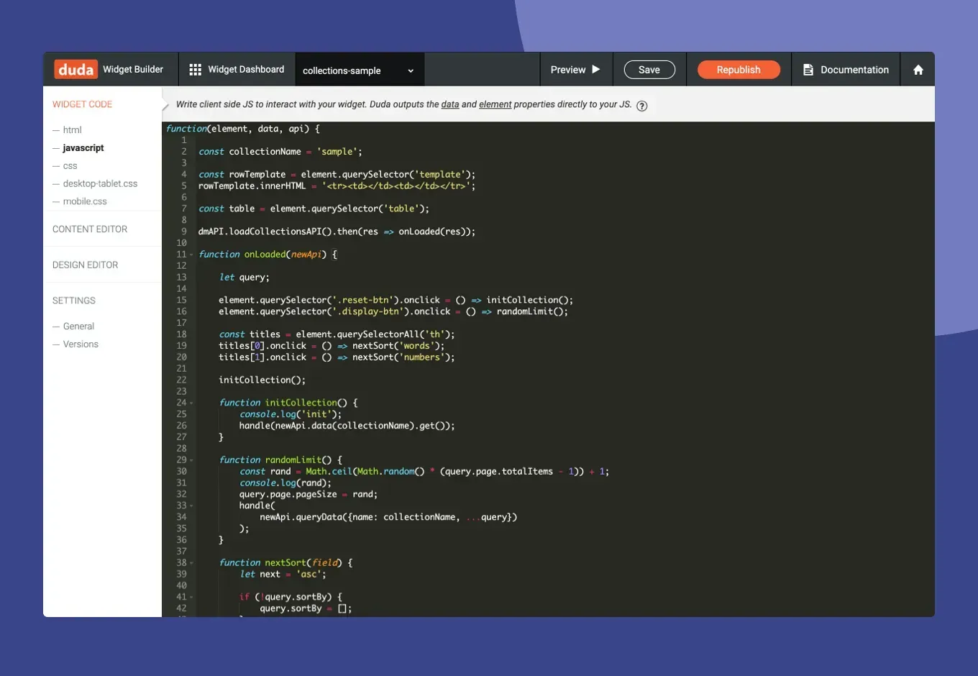978x676 pixels.
Task: Save the widget changes
Action: click(x=649, y=69)
